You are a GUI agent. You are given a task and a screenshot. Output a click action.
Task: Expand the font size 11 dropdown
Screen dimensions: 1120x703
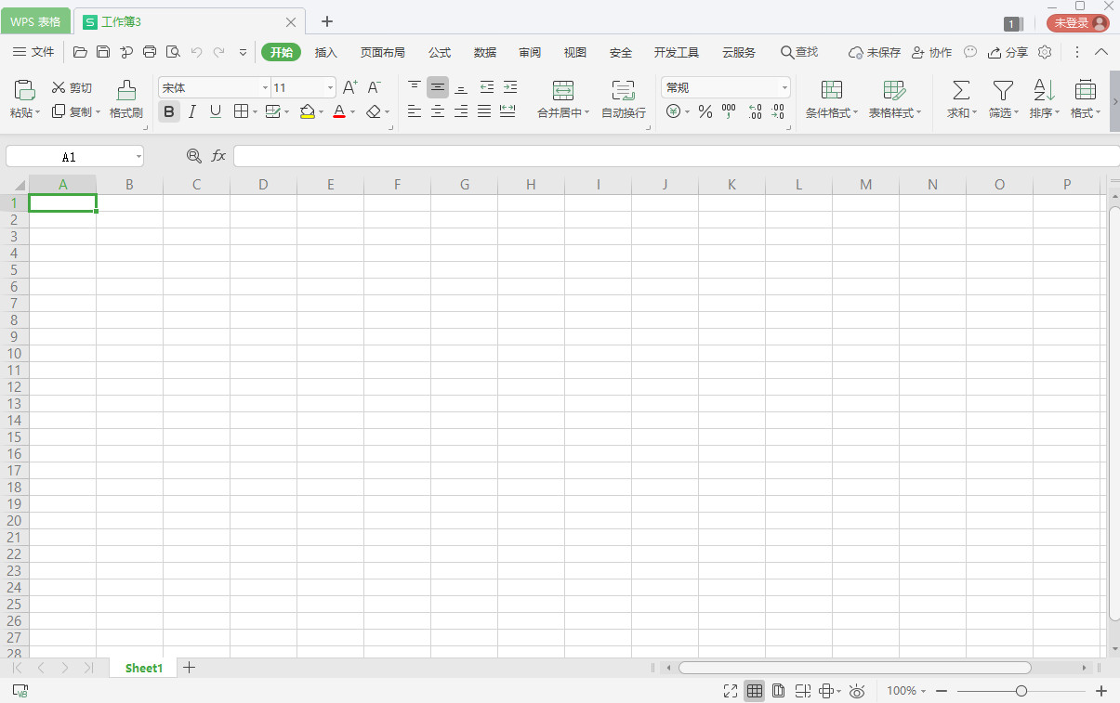click(330, 88)
